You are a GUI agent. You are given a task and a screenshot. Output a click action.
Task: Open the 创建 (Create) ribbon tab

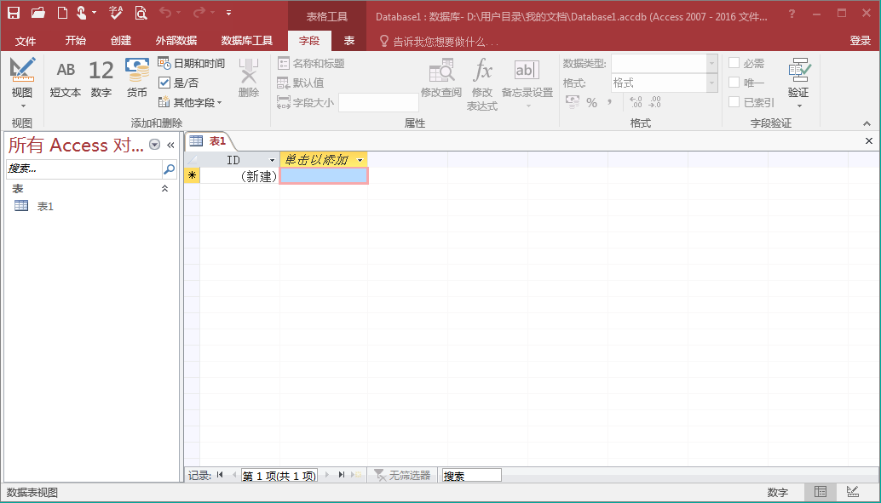click(x=121, y=41)
